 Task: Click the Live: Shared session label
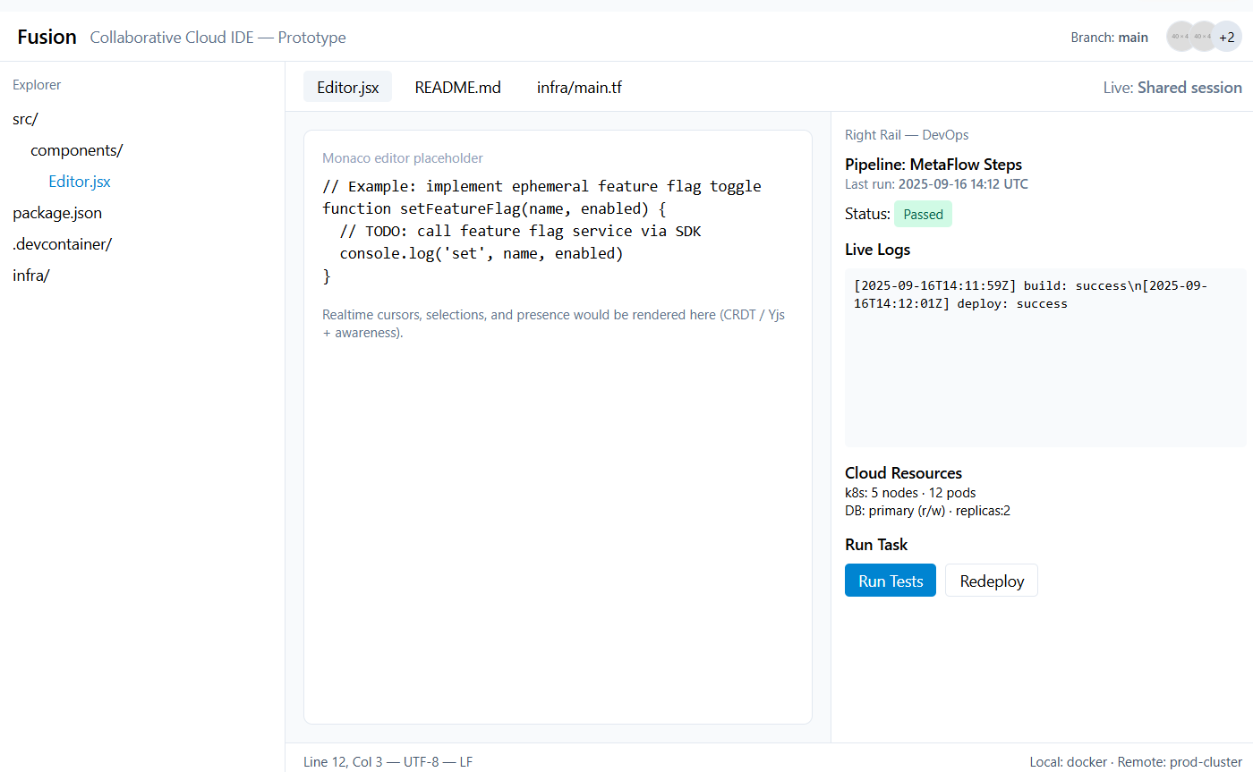(1173, 88)
